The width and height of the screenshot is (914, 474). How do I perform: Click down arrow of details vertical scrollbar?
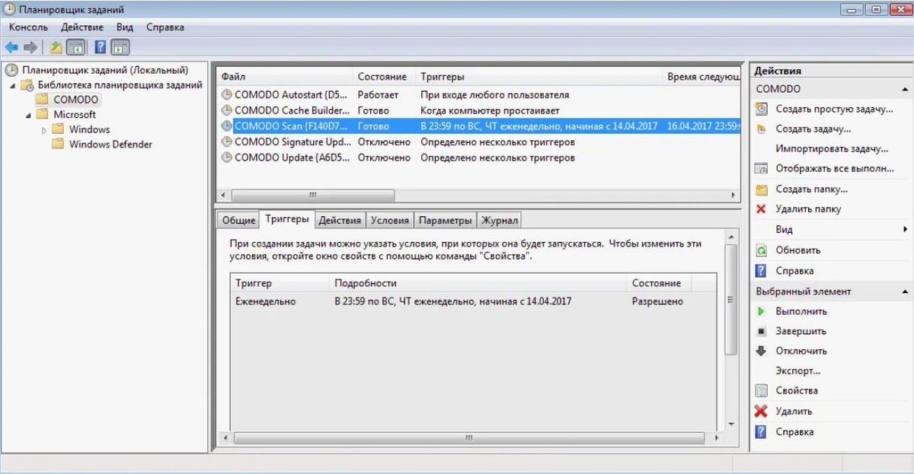tap(731, 425)
